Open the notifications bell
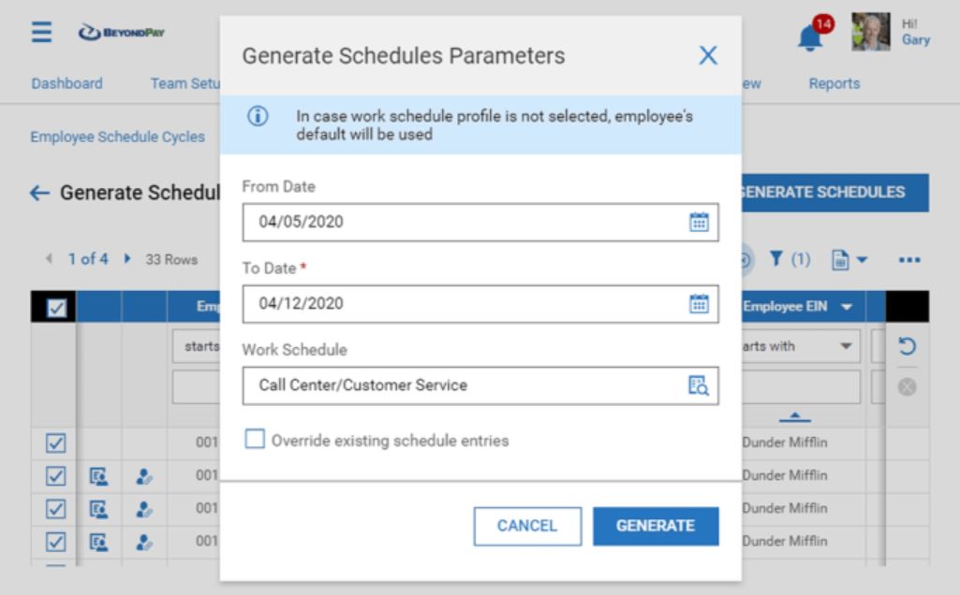Viewport: 960px width, 595px height. (x=811, y=36)
